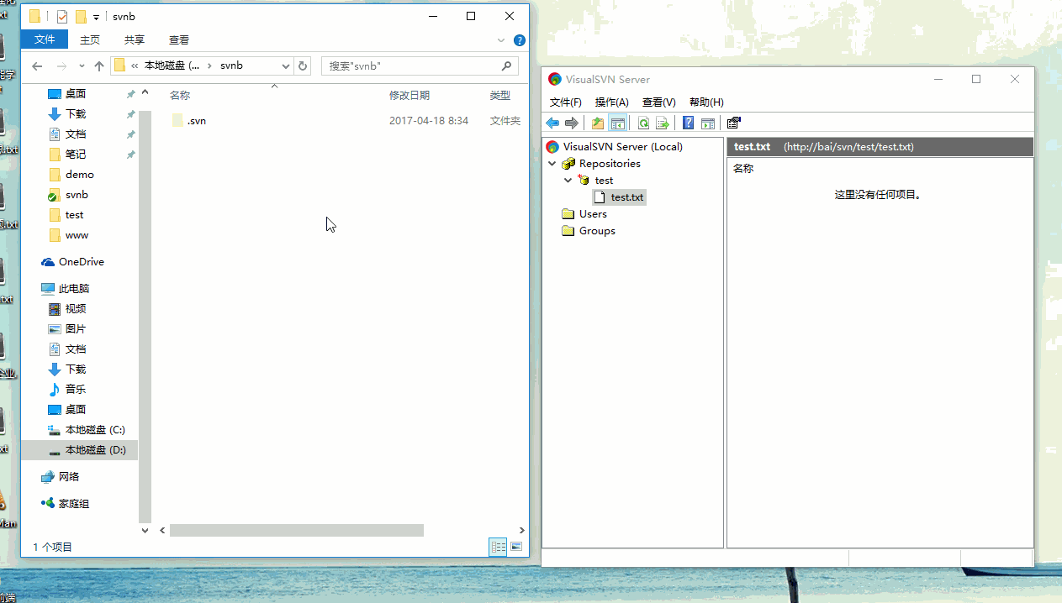Open Users folder in VisualSVN tree
This screenshot has width=1062, height=603.
pyautogui.click(x=593, y=214)
